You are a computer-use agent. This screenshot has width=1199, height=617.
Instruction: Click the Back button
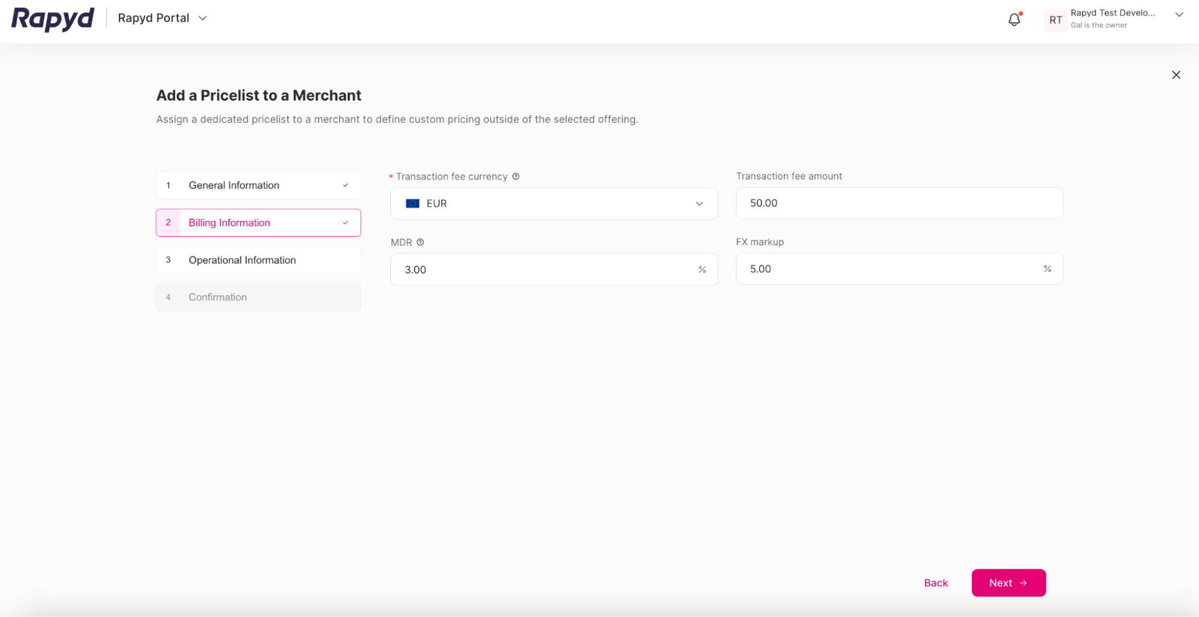pos(936,583)
